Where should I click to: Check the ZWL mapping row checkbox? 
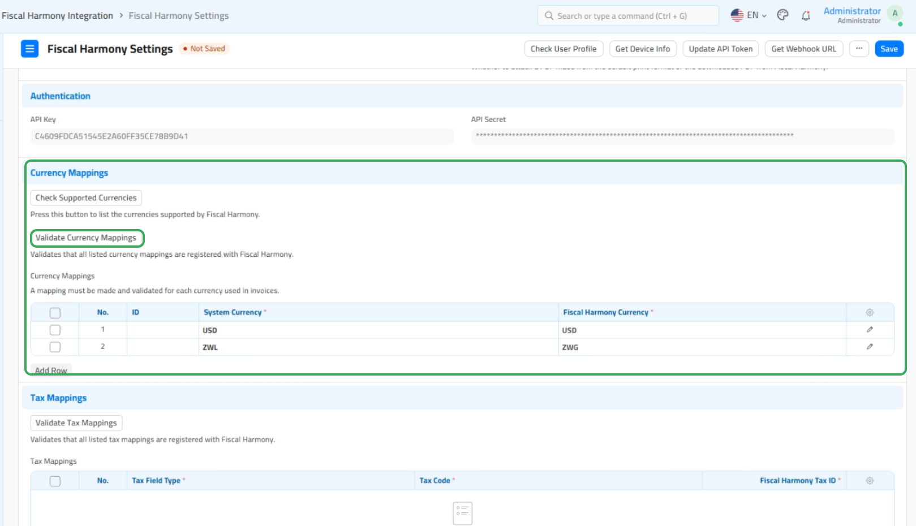[x=55, y=347]
